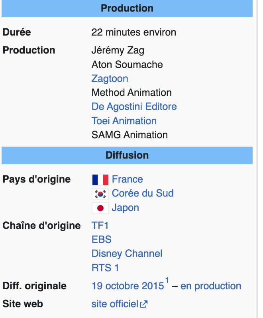This screenshot has height=318, width=263.
Task: Follow the Japon link
Action: pos(126,208)
